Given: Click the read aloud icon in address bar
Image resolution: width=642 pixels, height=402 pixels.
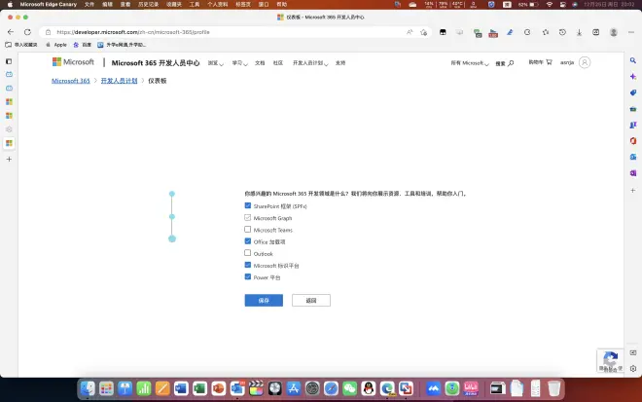Looking at the screenshot, I should point(410,32).
